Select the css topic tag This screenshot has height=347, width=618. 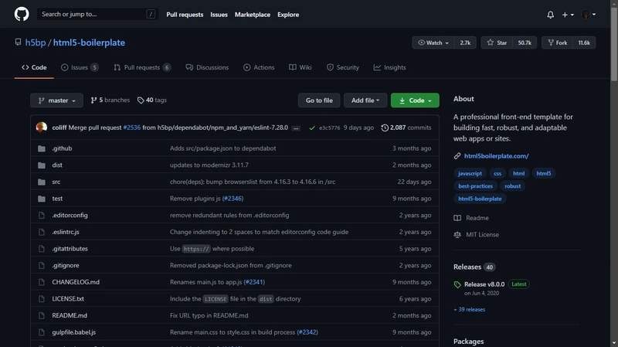click(497, 173)
